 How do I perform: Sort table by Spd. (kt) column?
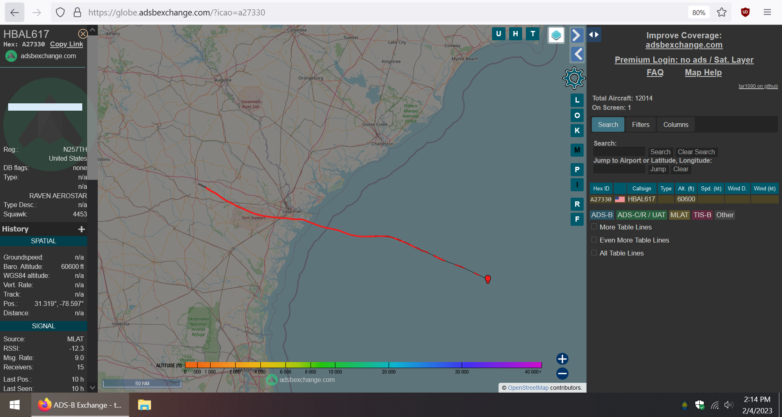(711, 188)
